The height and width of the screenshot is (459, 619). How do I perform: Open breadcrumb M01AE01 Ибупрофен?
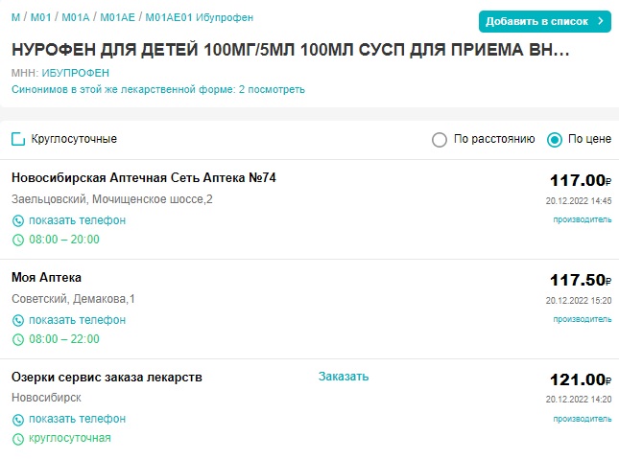(x=200, y=17)
